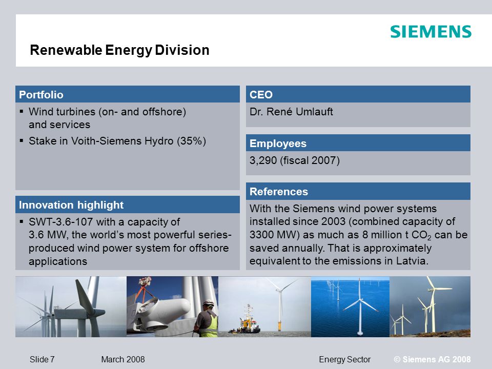Image resolution: width=492 pixels, height=369 pixels.
Task: Click the 'Energy Sector' footer text
Action: click(x=345, y=359)
